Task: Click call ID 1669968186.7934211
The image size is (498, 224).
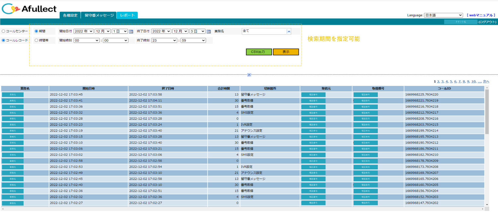Action: (x=422, y=149)
